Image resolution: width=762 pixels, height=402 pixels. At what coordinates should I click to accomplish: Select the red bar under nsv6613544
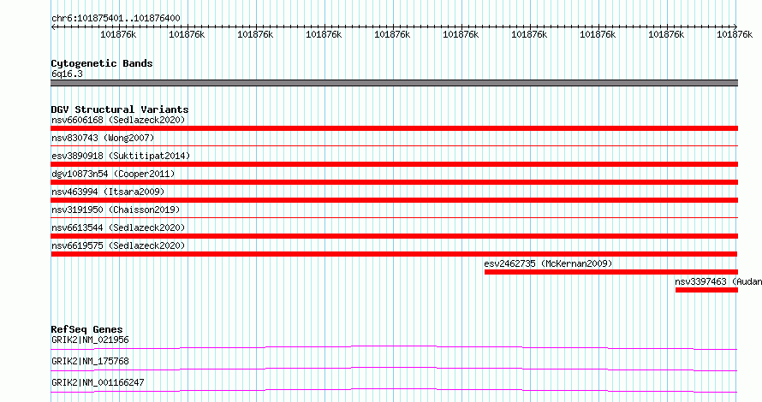(x=394, y=236)
